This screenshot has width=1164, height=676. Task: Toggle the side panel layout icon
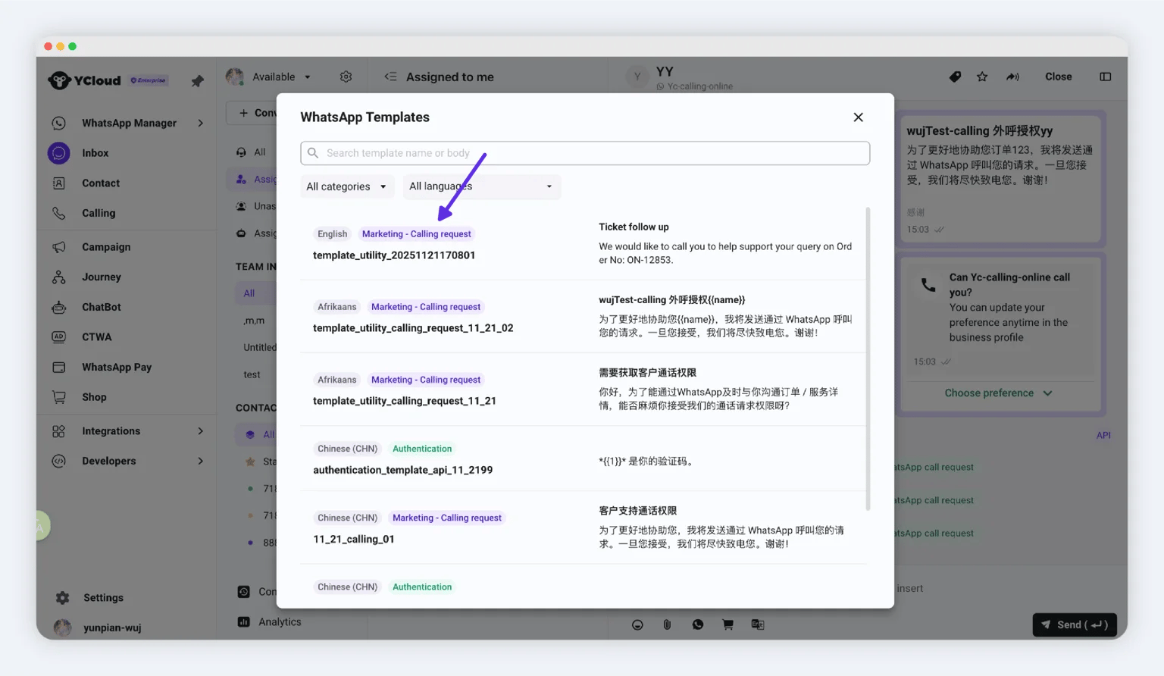1106,77
